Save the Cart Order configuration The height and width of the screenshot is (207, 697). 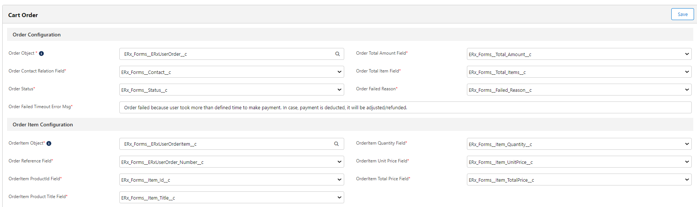click(x=682, y=14)
